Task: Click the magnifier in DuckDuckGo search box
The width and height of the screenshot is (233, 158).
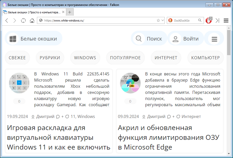Action: tap(200, 20)
